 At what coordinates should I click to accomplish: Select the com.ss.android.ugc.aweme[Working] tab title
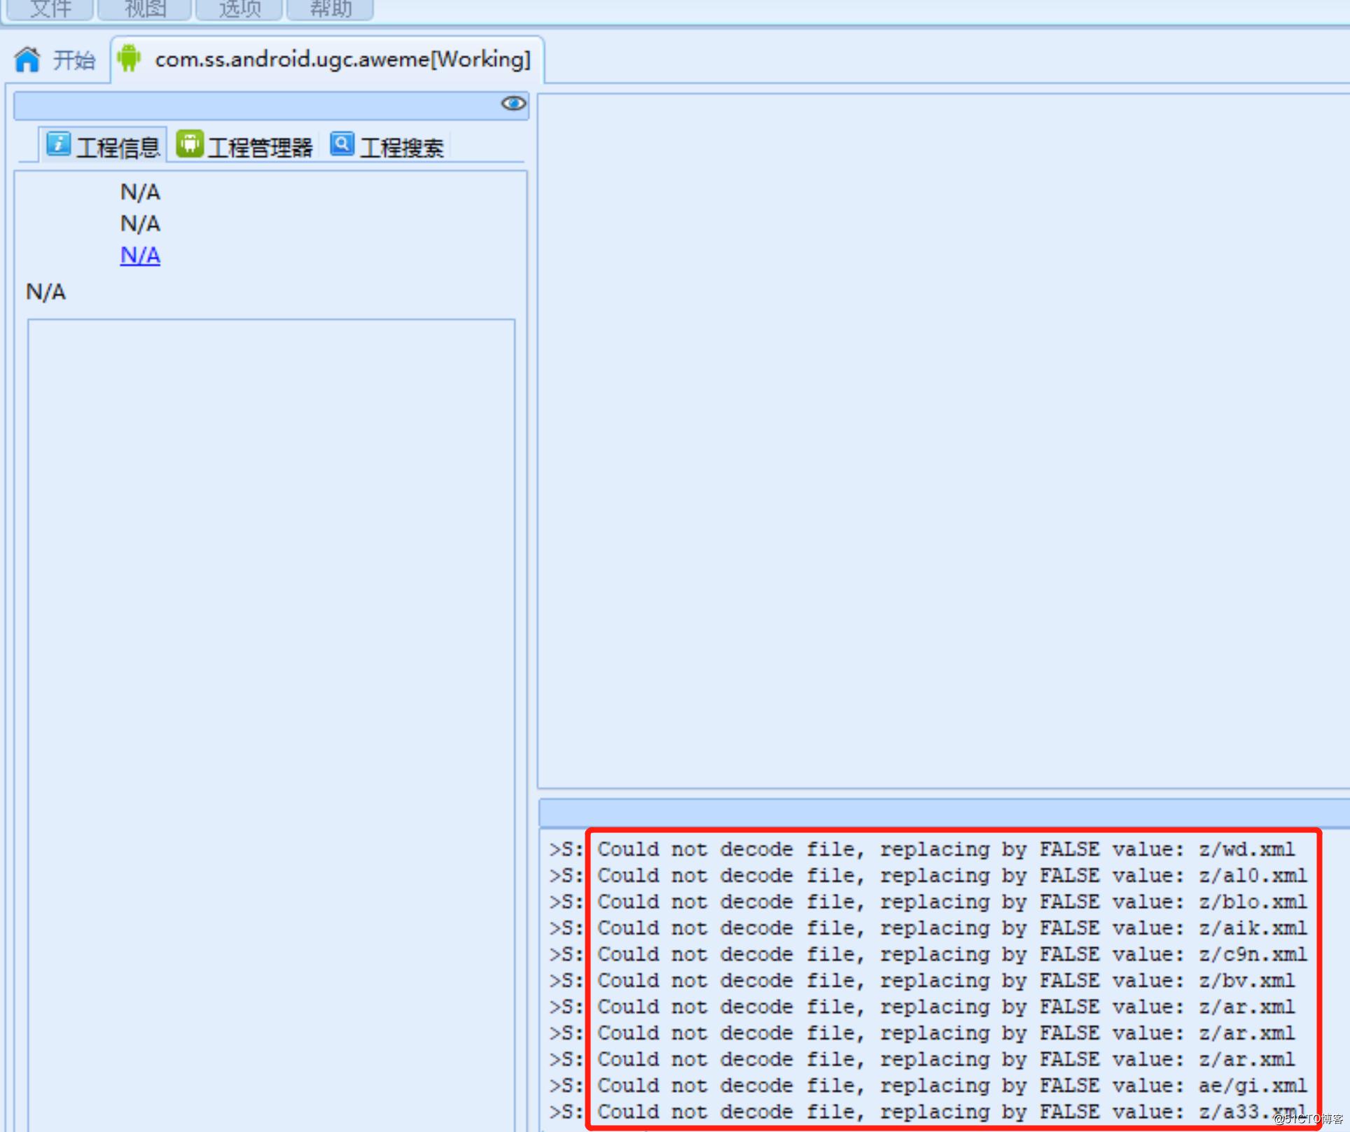(x=342, y=60)
